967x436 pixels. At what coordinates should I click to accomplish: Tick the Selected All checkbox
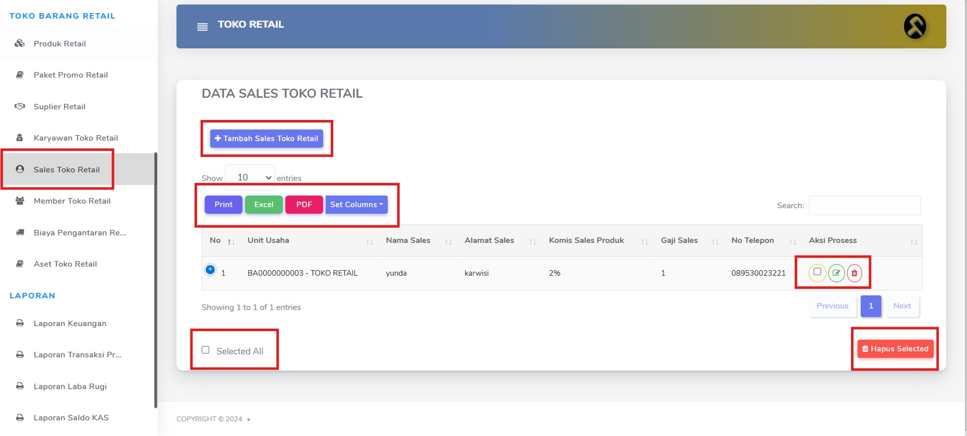click(206, 350)
